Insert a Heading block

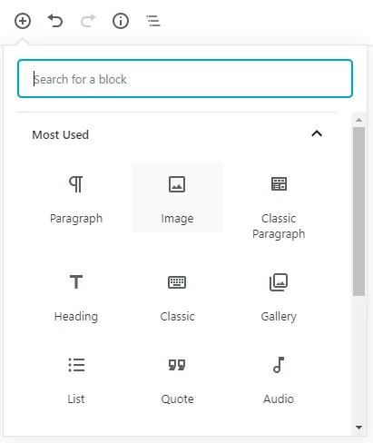tap(76, 297)
